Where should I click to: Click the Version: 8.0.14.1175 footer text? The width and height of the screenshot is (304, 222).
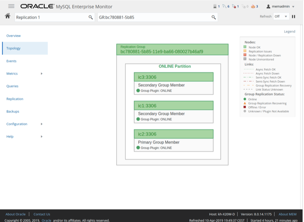pyautogui.click(x=256, y=214)
